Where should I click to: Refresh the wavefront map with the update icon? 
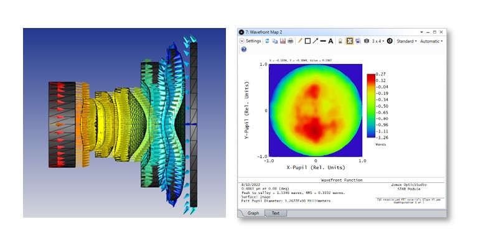pos(267,41)
